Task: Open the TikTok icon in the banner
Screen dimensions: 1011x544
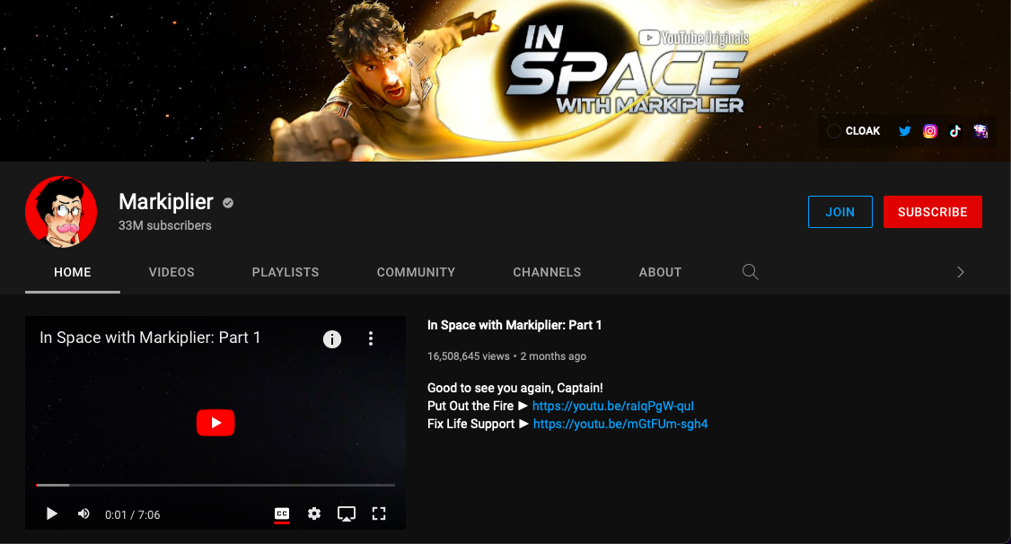Action: [x=955, y=131]
